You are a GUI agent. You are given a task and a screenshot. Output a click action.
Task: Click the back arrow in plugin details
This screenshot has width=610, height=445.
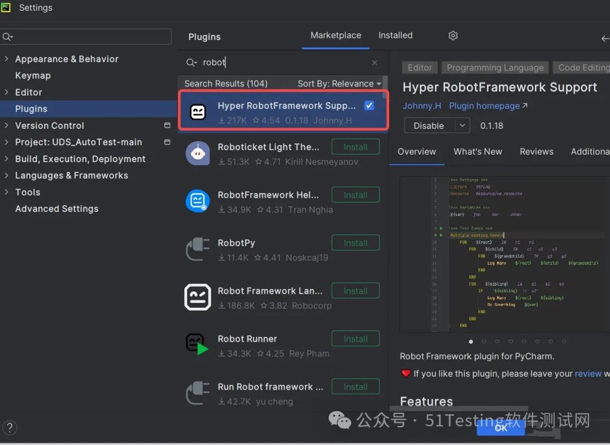click(x=605, y=38)
